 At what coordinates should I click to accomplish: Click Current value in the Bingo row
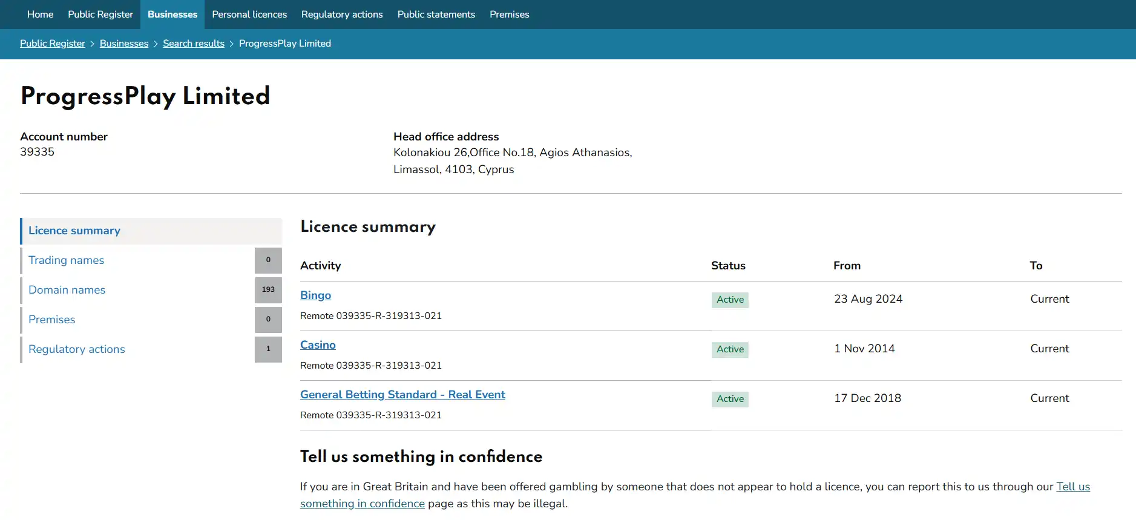1049,299
